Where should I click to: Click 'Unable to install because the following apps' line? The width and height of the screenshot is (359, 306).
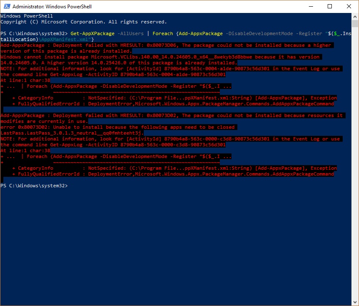119,127
